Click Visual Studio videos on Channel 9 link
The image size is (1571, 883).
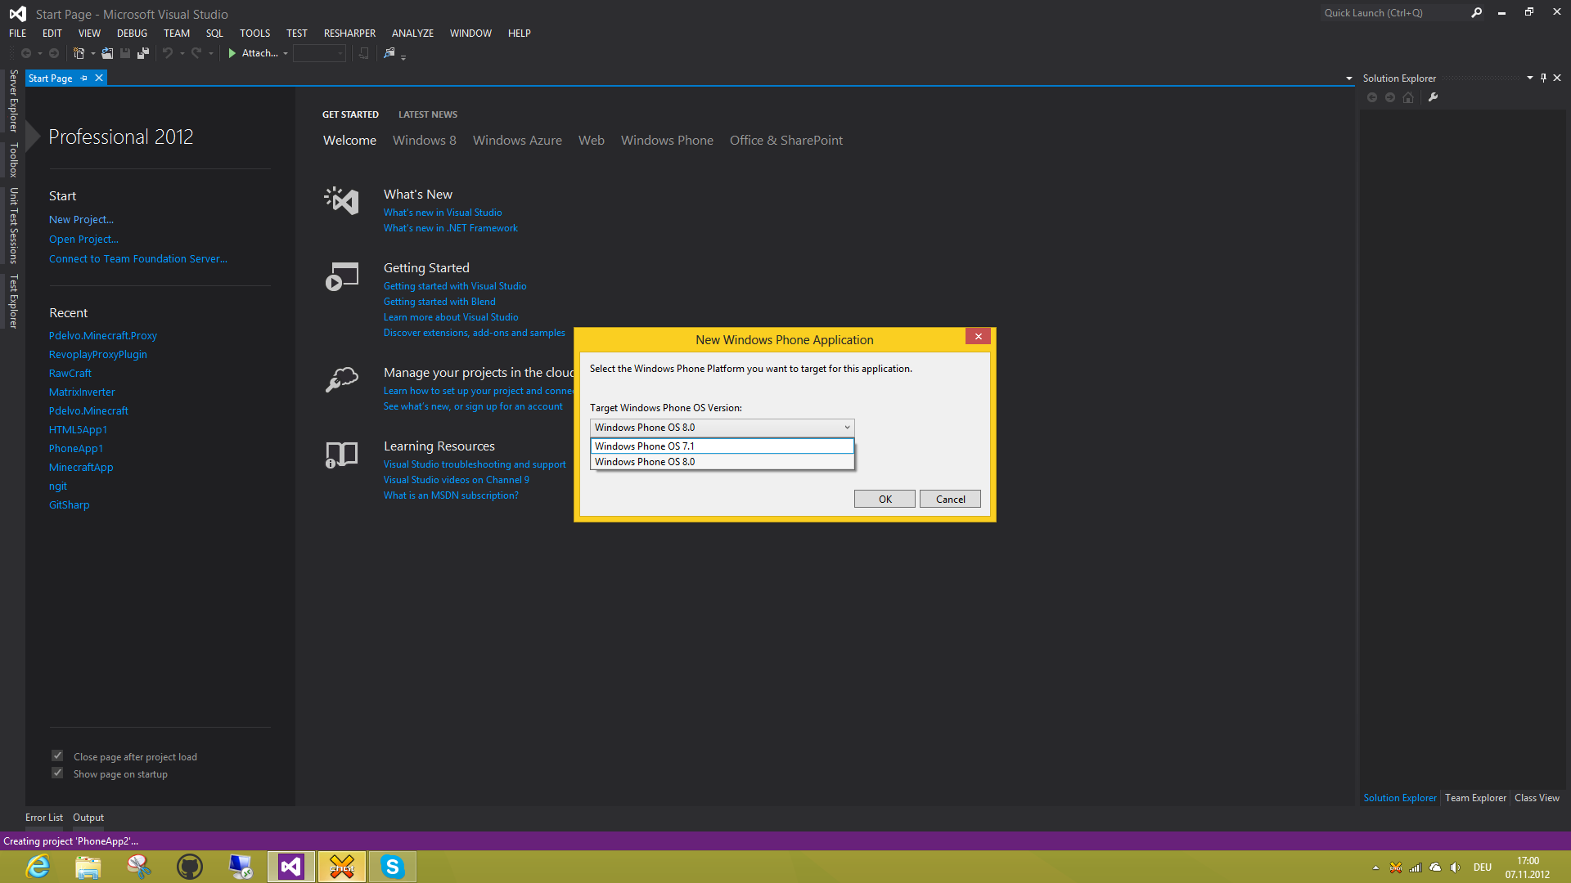(457, 480)
